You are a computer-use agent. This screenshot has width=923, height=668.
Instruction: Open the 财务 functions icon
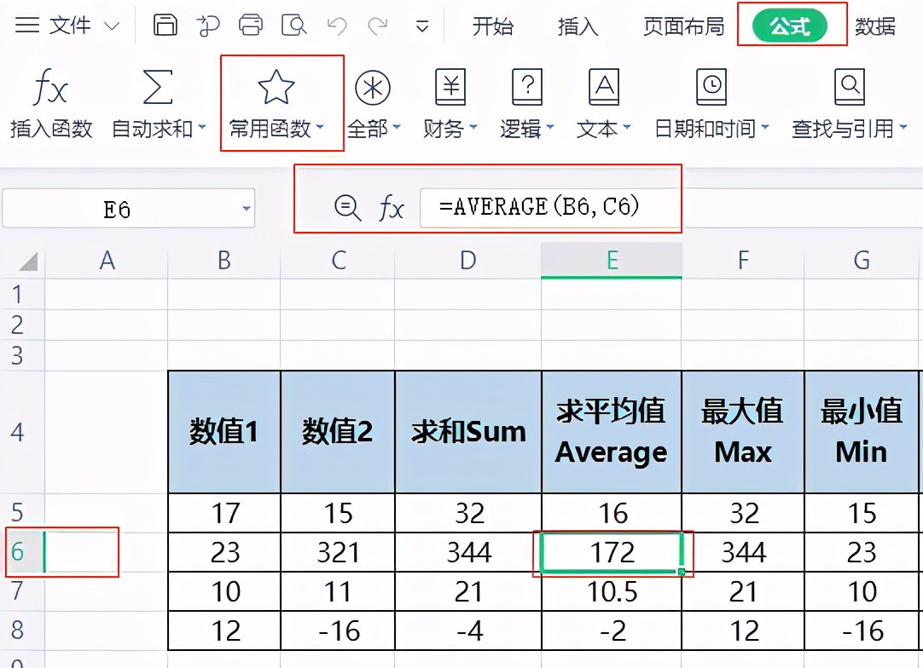(x=450, y=87)
